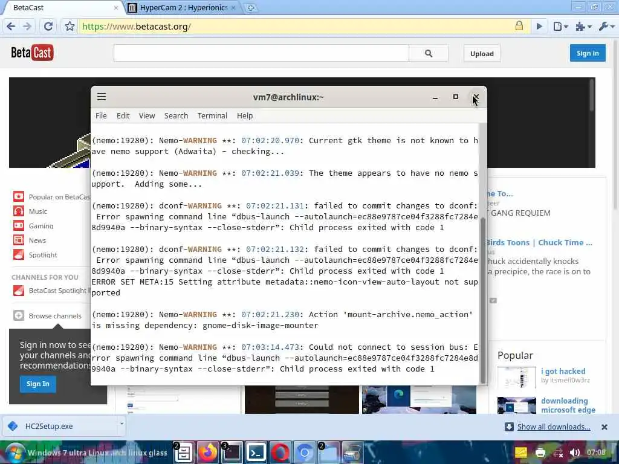The height and width of the screenshot is (464, 619).
Task: Bookmark page with the star icon
Action: [70, 27]
